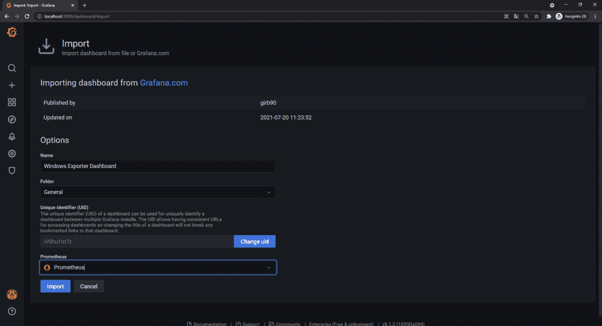Open the Prometheus data source dropdown
This screenshot has height=326, width=602.
coord(158,267)
